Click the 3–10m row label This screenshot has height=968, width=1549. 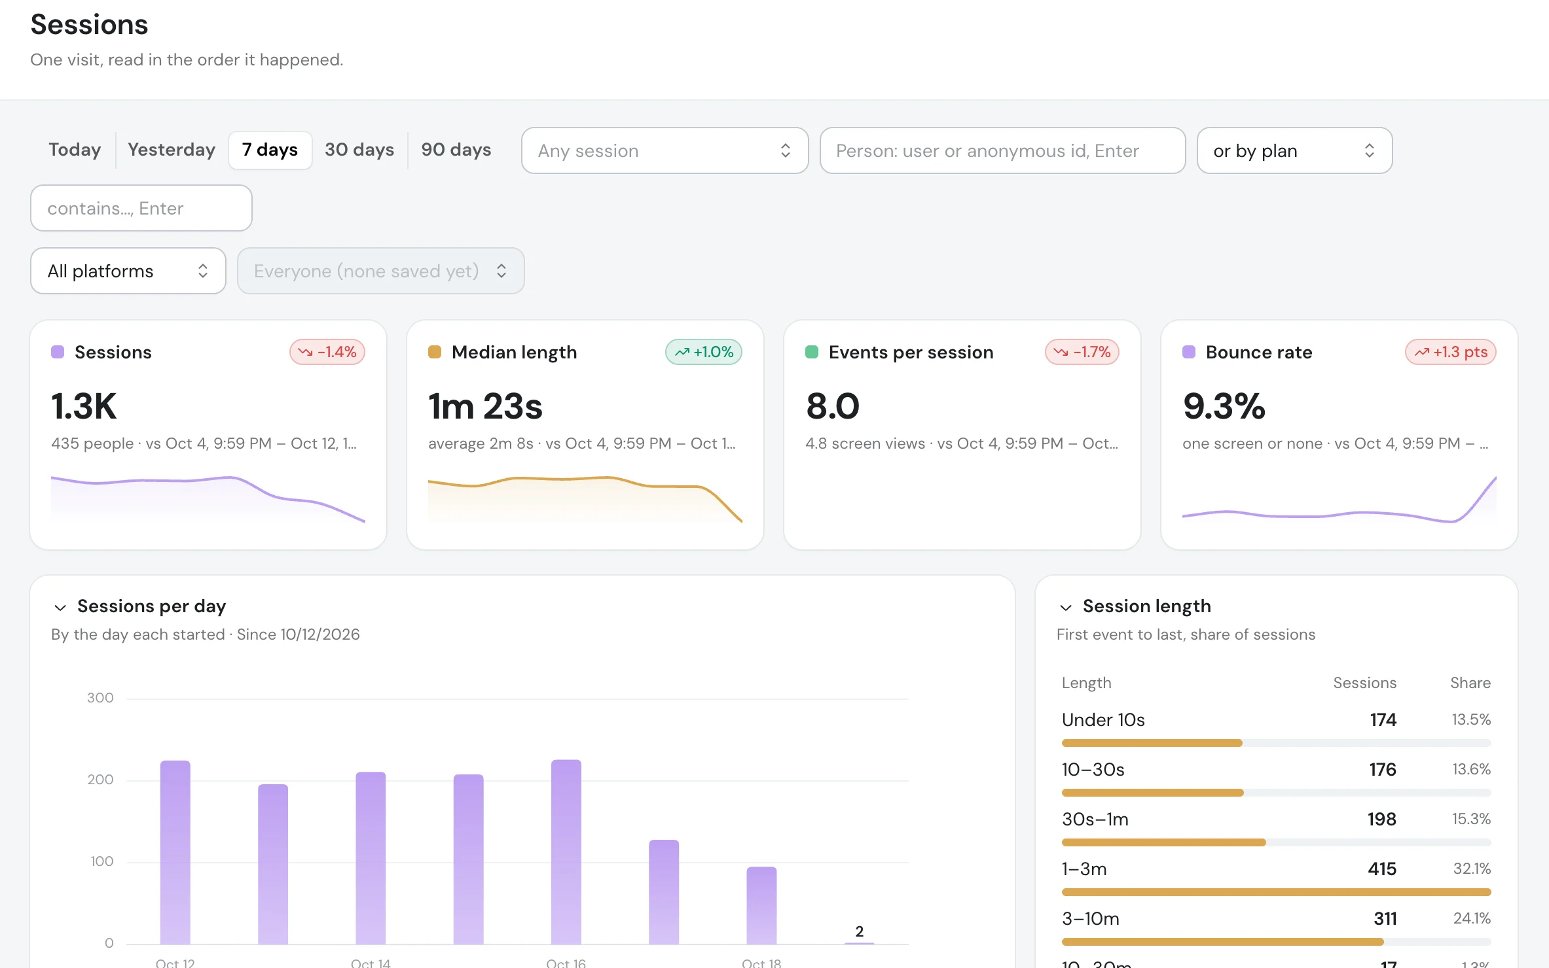(x=1091, y=918)
